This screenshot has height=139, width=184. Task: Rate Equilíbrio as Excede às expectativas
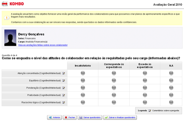[x=145, y=80]
